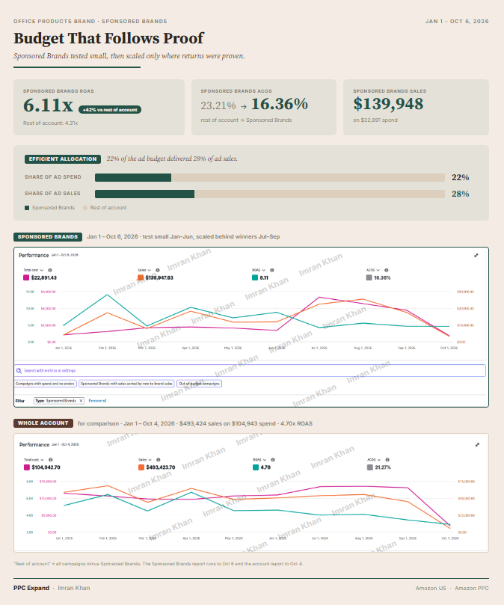Click the 'Remove all' filters link

[97, 401]
